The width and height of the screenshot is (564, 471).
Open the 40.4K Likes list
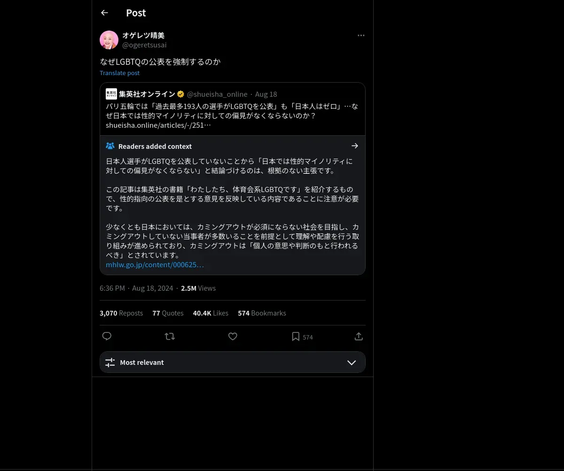(211, 313)
